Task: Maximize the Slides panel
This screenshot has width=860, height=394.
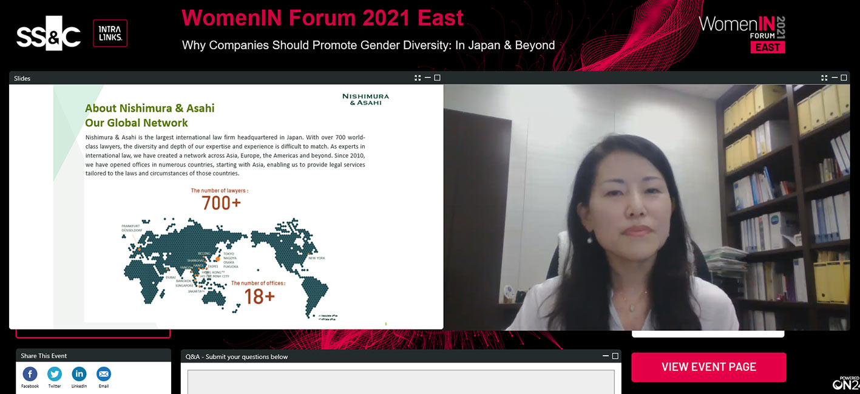Action: point(437,78)
